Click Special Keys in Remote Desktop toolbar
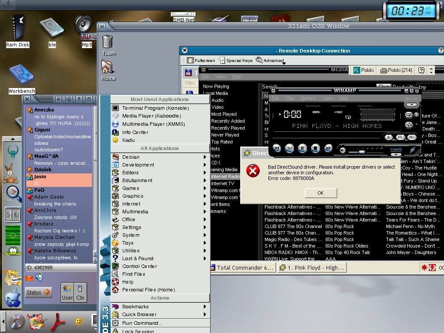The height and width of the screenshot is (333, 444). (x=236, y=60)
